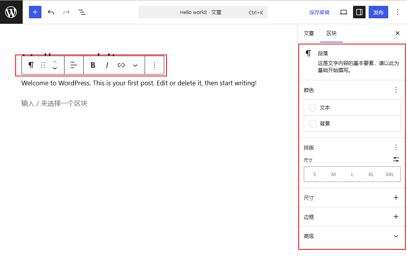
Task: Open the document overview list icon
Action: point(82,12)
